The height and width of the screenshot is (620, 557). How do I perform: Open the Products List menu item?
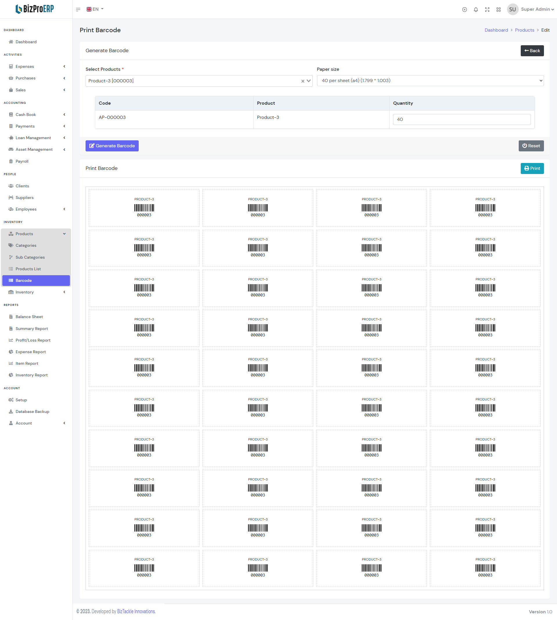[x=28, y=269]
